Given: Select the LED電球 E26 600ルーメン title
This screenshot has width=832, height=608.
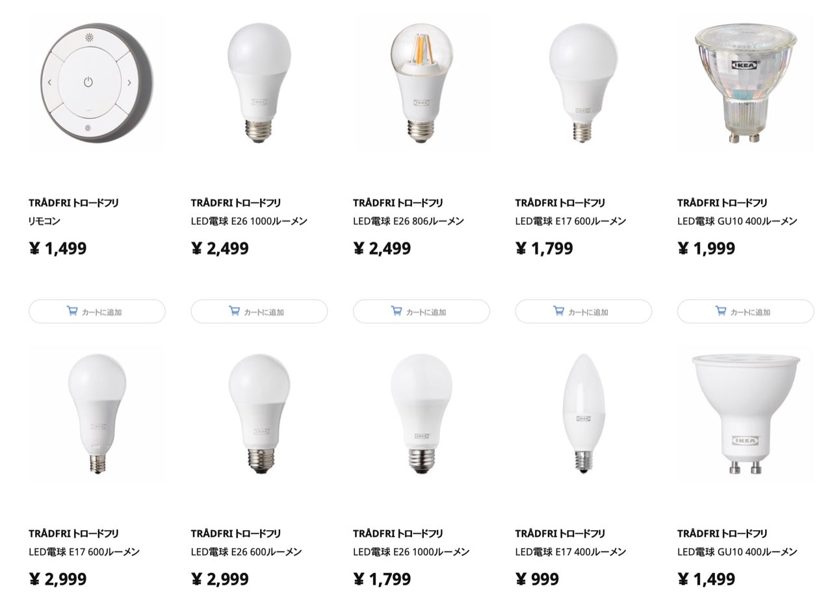Looking at the screenshot, I should 246,552.
